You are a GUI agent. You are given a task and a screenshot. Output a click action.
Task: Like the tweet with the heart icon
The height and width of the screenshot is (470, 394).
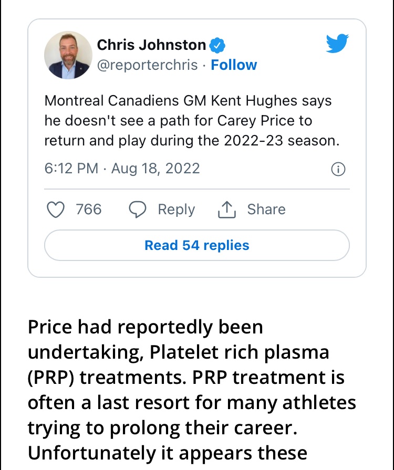coord(56,209)
